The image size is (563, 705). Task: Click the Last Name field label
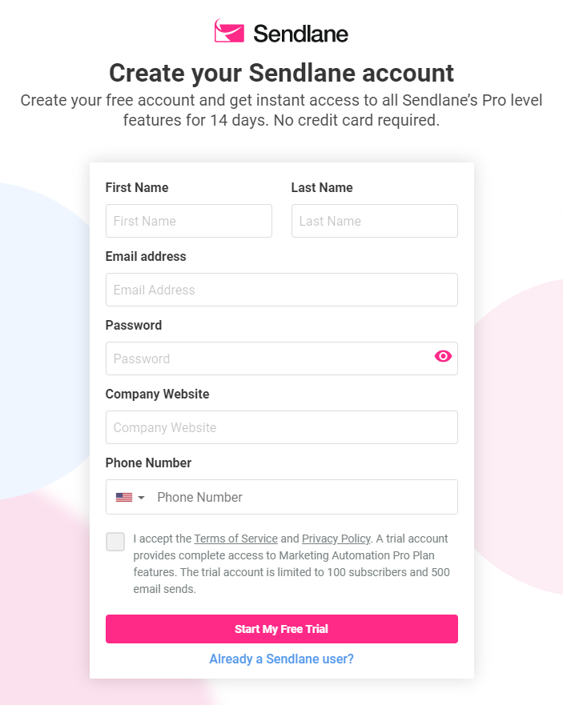(322, 188)
